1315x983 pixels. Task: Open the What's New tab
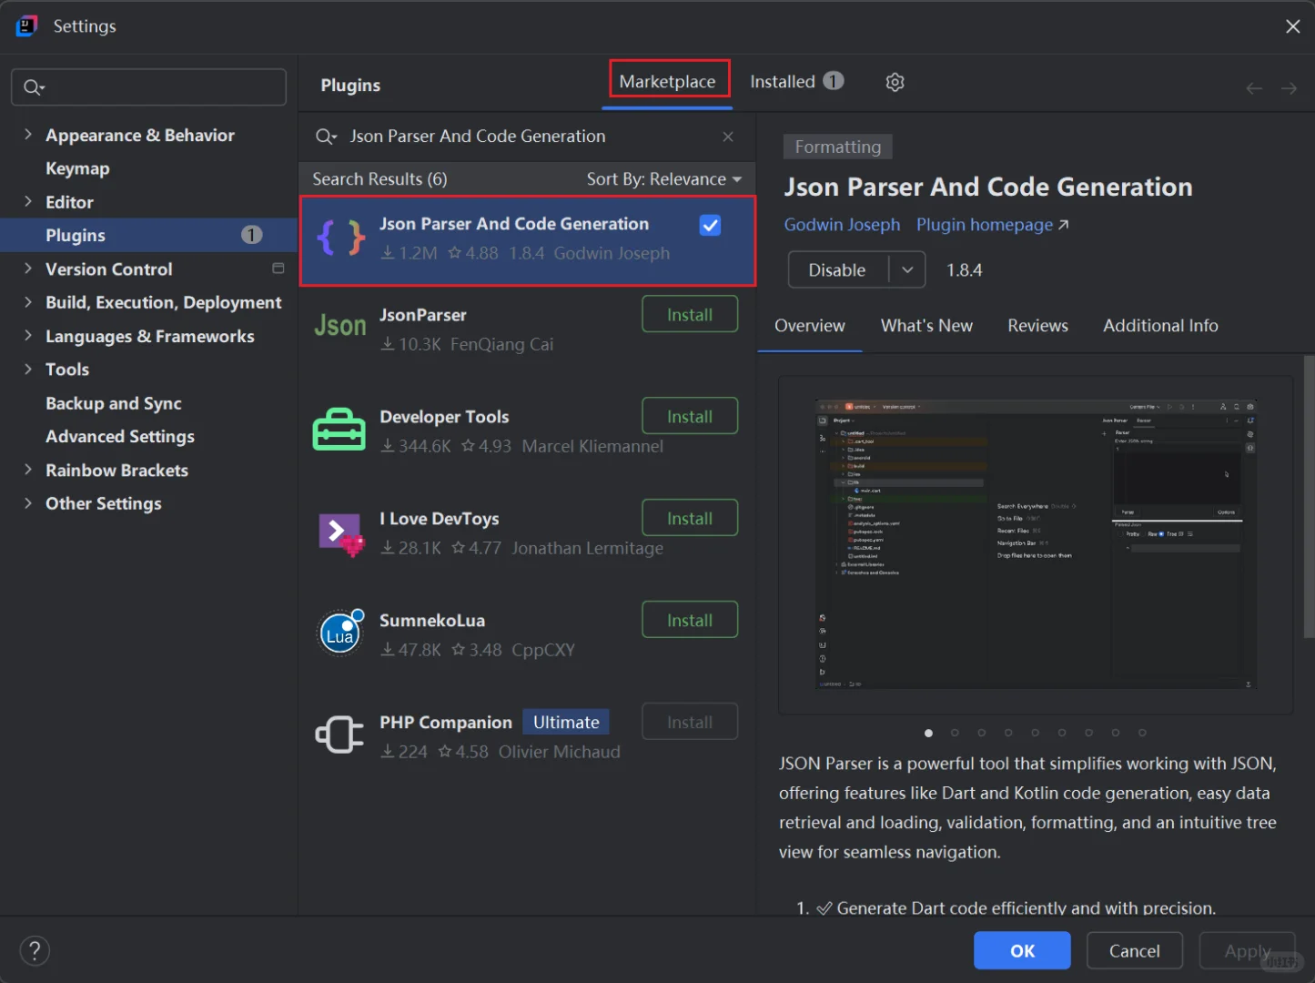point(926,326)
